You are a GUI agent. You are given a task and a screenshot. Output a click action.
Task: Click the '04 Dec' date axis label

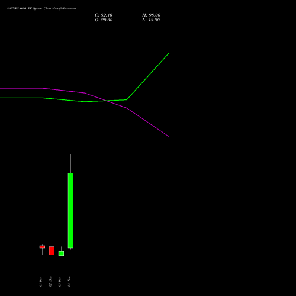click(69, 282)
